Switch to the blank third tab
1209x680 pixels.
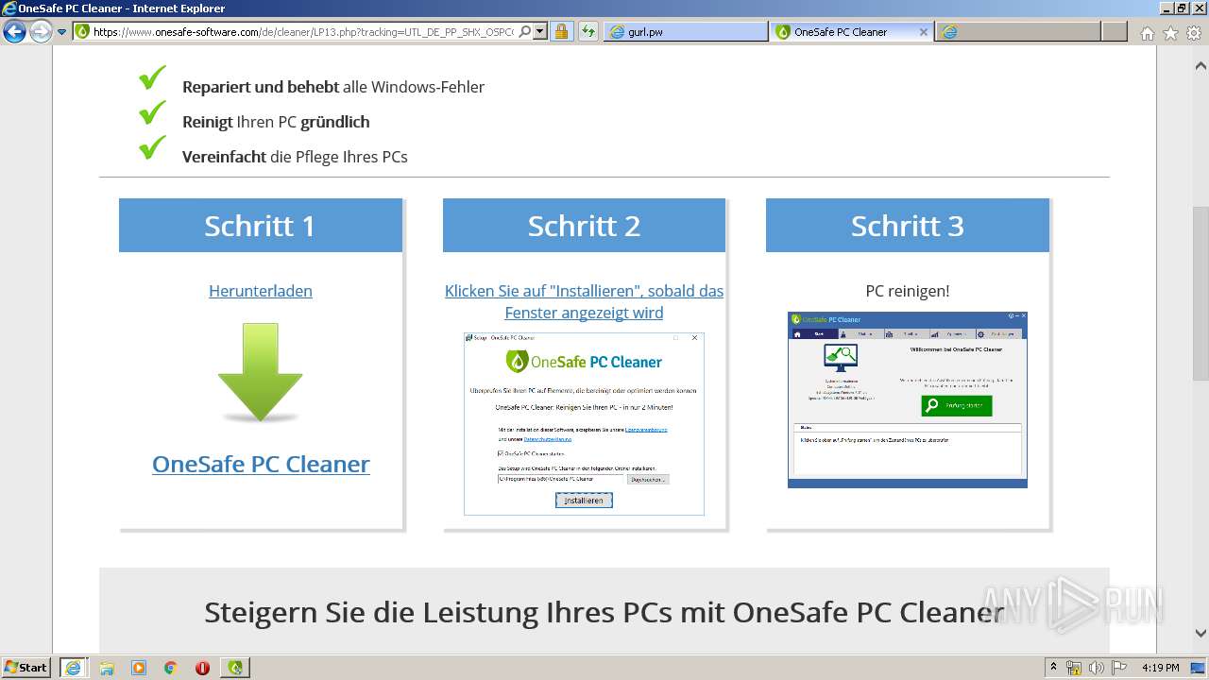click(1018, 31)
